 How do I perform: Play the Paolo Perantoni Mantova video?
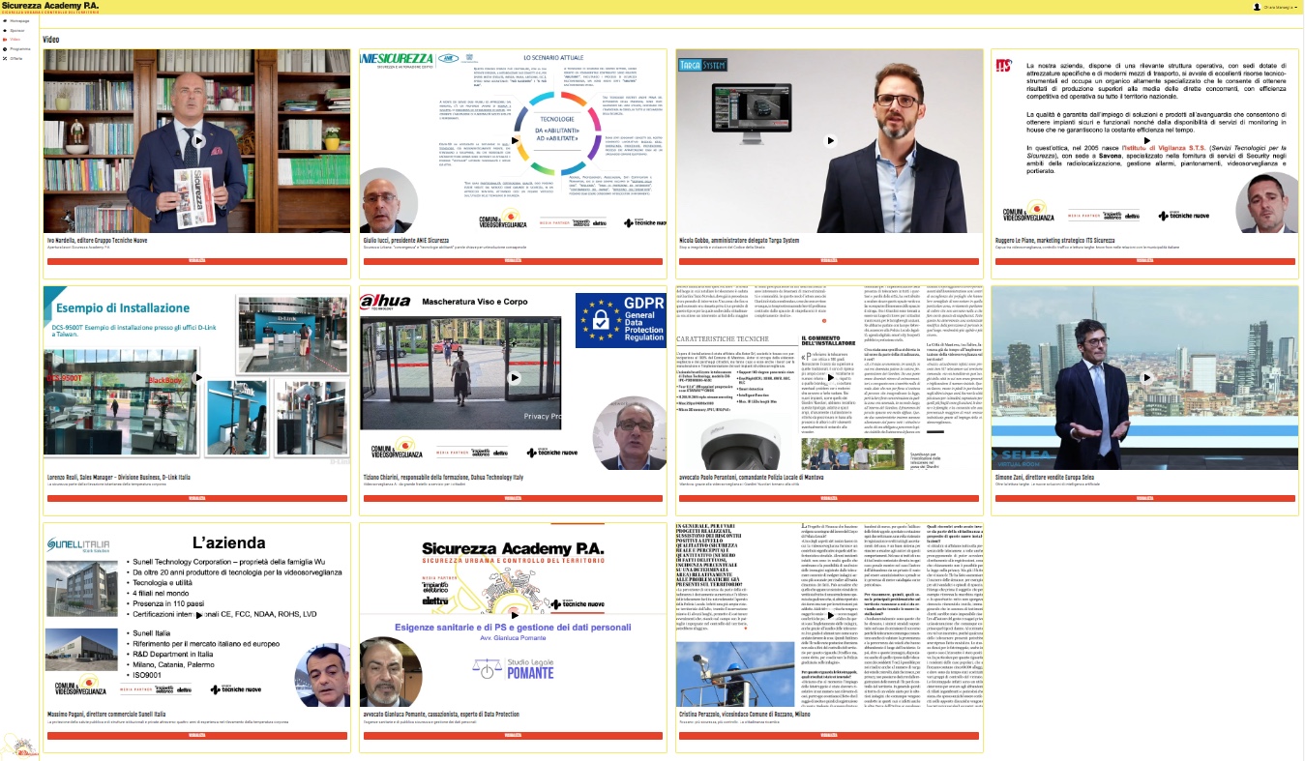pos(829,377)
